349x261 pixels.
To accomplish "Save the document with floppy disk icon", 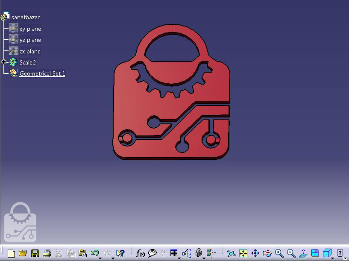I will point(35,253).
